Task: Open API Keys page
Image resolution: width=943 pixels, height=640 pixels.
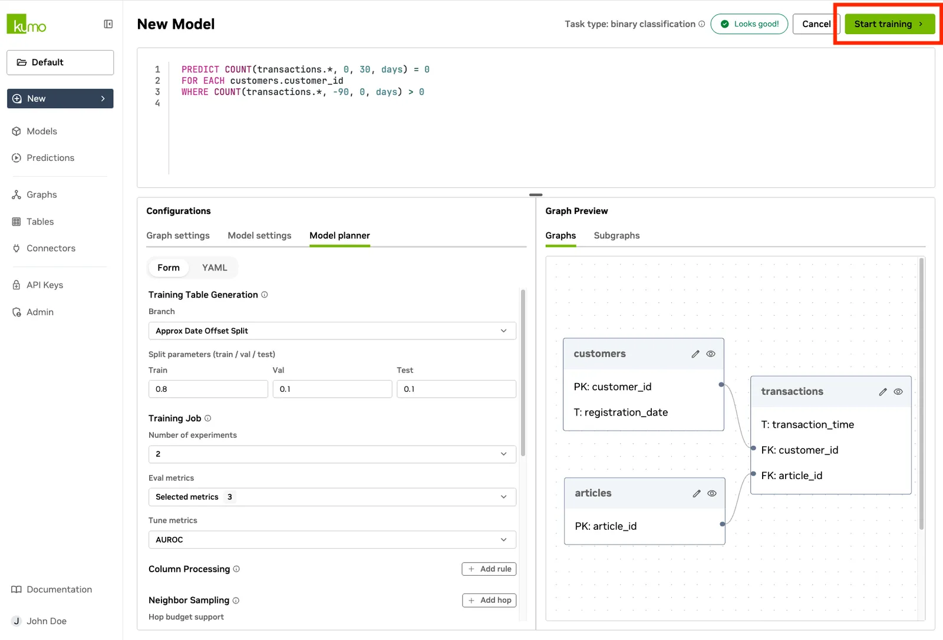Action: coord(45,285)
